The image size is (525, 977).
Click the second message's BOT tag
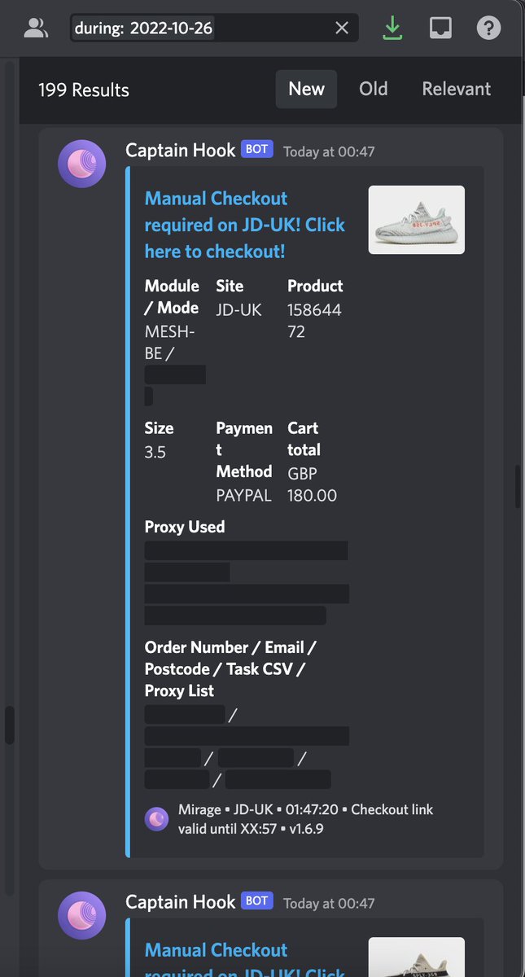point(257,901)
